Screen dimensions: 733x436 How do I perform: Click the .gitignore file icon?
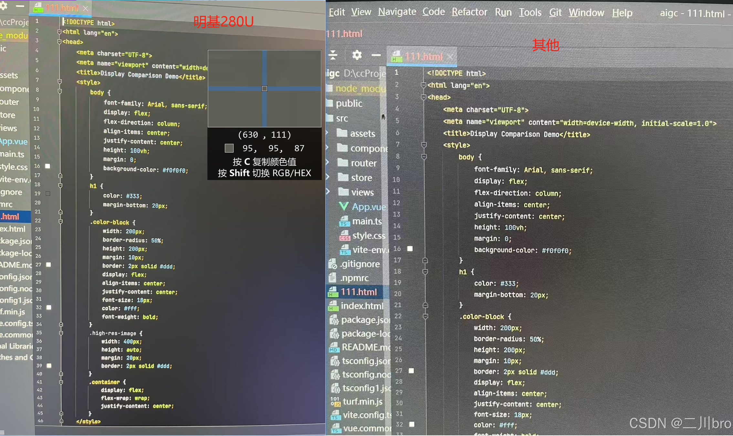tap(332, 264)
